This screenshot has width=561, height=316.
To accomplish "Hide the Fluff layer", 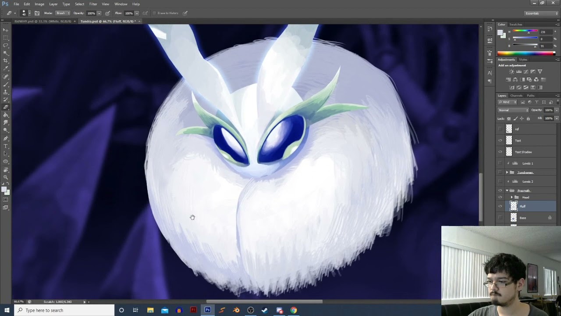I will [500, 206].
